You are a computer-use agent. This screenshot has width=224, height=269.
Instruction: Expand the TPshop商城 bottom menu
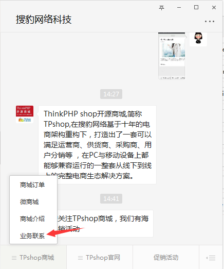[x=33, y=257]
